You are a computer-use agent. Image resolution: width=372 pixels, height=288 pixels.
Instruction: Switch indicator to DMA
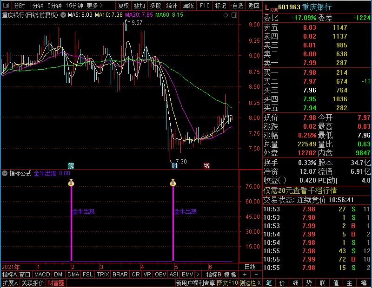73,275
